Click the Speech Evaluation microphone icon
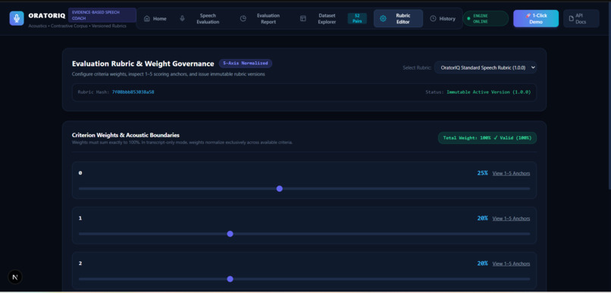The height and width of the screenshot is (293, 611). pyautogui.click(x=182, y=19)
